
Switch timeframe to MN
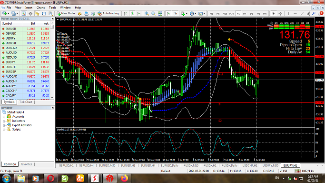point(265,14)
